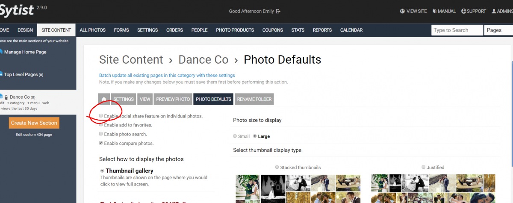Click Batch update all existing pages link
Viewport: 513px width, 203px height.
tap(167, 75)
